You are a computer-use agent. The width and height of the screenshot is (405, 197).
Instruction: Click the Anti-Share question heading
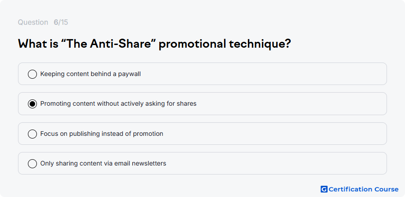154,44
